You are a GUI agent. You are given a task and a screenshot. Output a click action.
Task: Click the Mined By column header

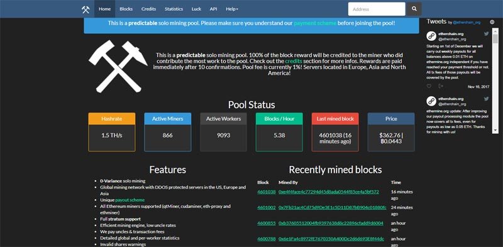[x=288, y=182]
